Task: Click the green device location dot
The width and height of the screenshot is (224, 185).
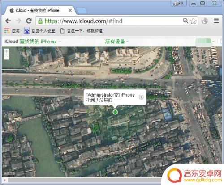Action: pyautogui.click(x=115, y=112)
